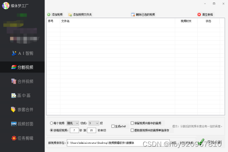Click the 媒体梦工厂 app logo
228x152 pixels.
tap(6, 5)
